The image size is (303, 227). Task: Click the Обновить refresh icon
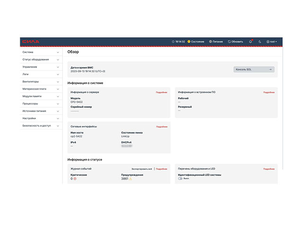229,42
